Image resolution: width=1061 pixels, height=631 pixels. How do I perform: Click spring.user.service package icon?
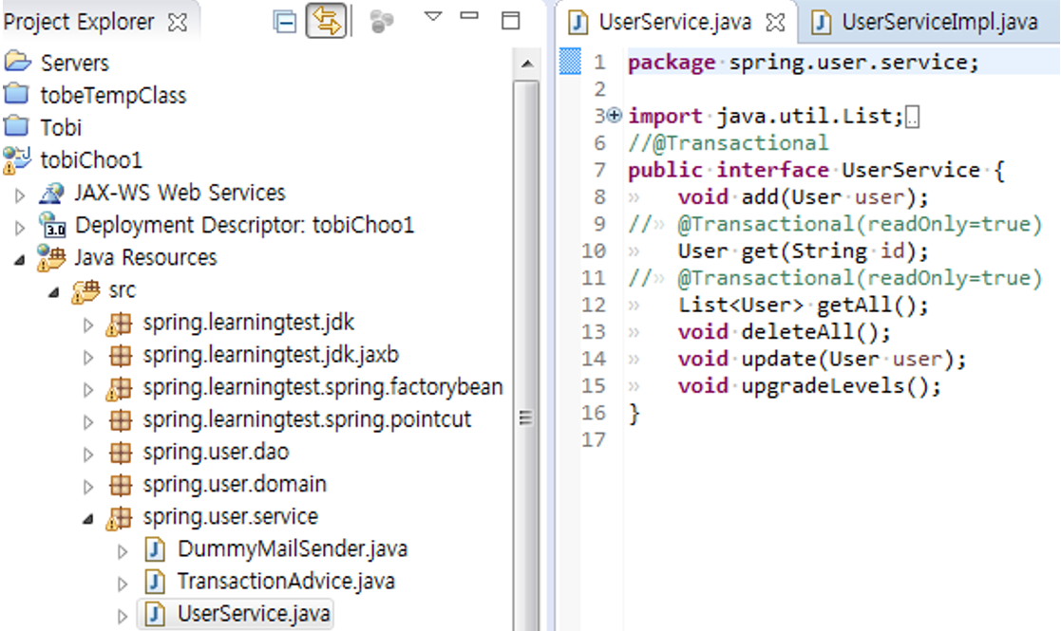click(119, 517)
